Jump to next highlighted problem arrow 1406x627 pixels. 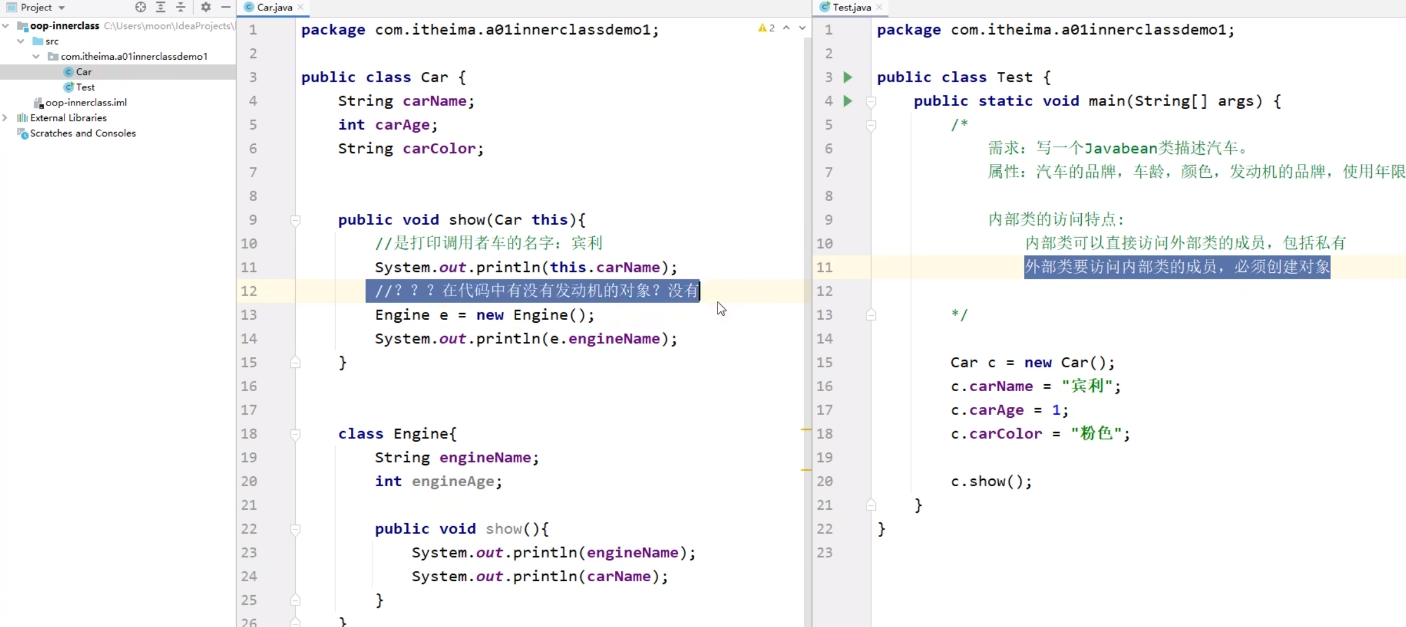pos(802,28)
